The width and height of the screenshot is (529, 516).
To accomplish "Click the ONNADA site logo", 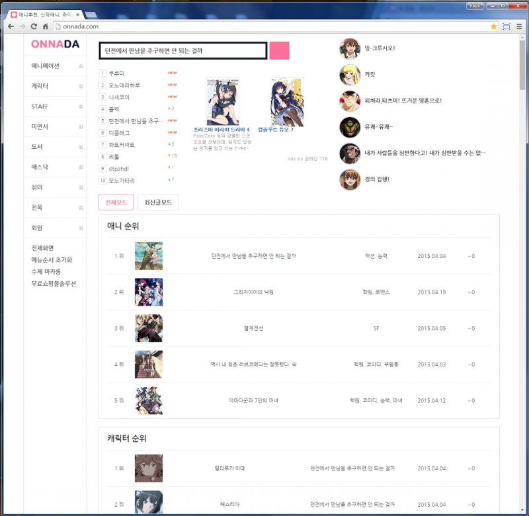I will pyautogui.click(x=55, y=44).
